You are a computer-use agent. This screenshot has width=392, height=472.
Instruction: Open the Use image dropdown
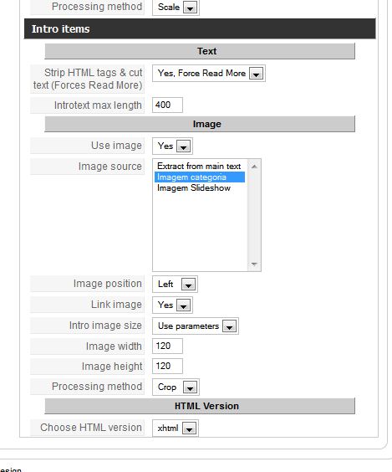click(x=172, y=146)
